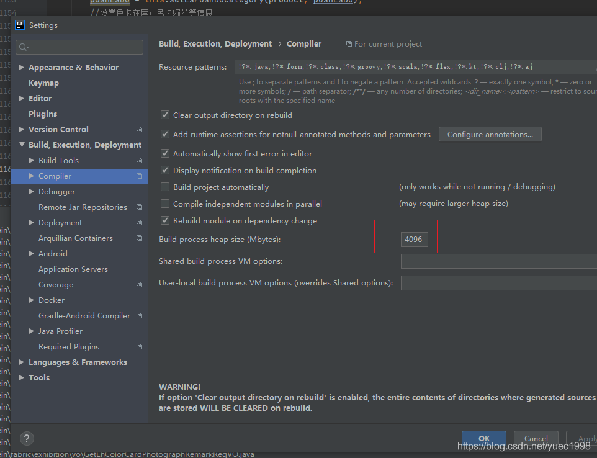Image resolution: width=597 pixels, height=458 pixels.
Task: Enable Build project automatically
Action: 165,187
